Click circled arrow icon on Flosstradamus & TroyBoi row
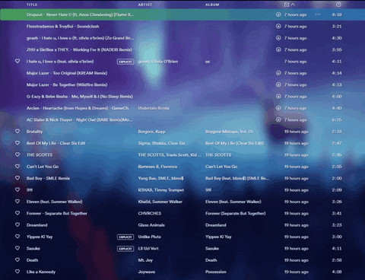The image size is (365, 280). [278, 26]
